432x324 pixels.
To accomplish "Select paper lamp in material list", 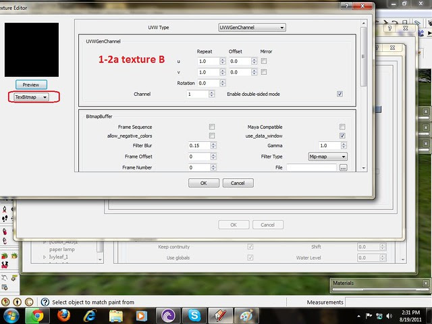I will coord(62,249).
